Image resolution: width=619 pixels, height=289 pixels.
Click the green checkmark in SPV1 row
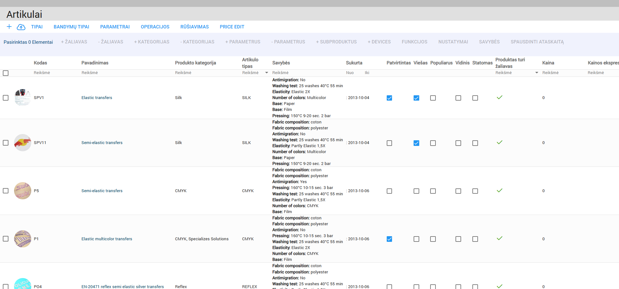click(500, 97)
